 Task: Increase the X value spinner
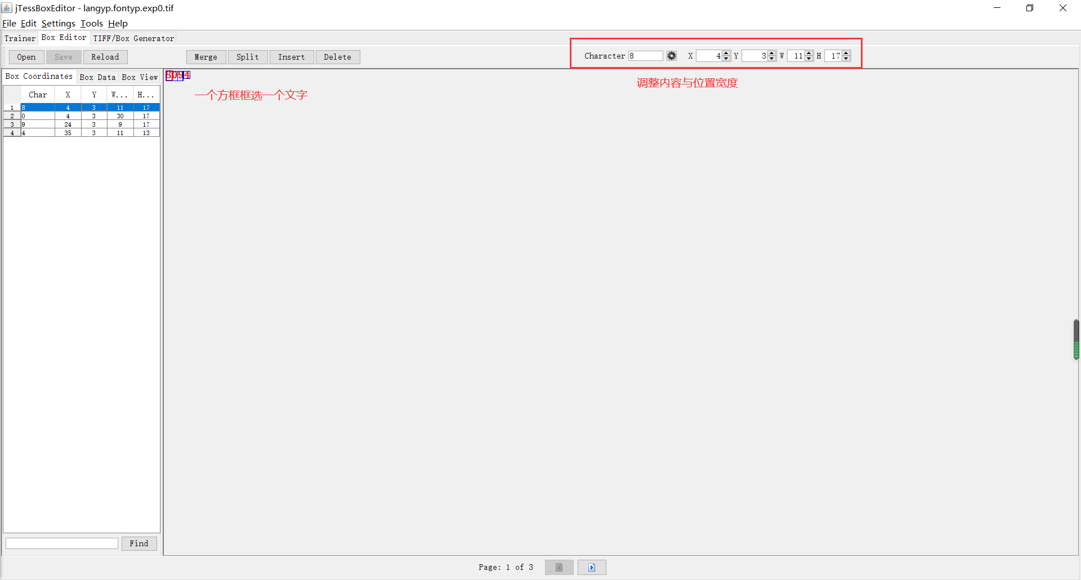tap(726, 53)
